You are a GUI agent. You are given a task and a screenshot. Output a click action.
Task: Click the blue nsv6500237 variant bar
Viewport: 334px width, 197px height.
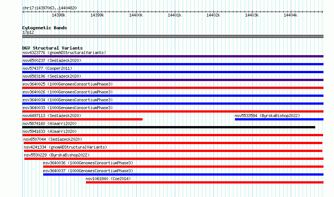pyautogui.click(x=173, y=64)
